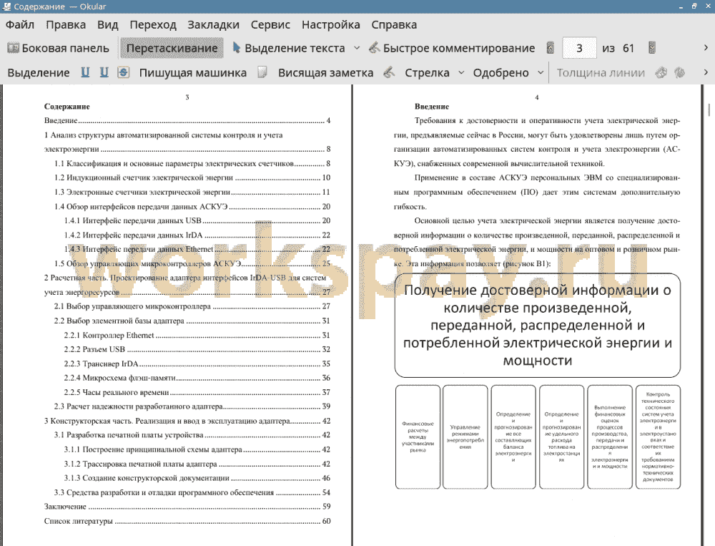Open the Настройка menu
715x546 pixels.
point(330,24)
